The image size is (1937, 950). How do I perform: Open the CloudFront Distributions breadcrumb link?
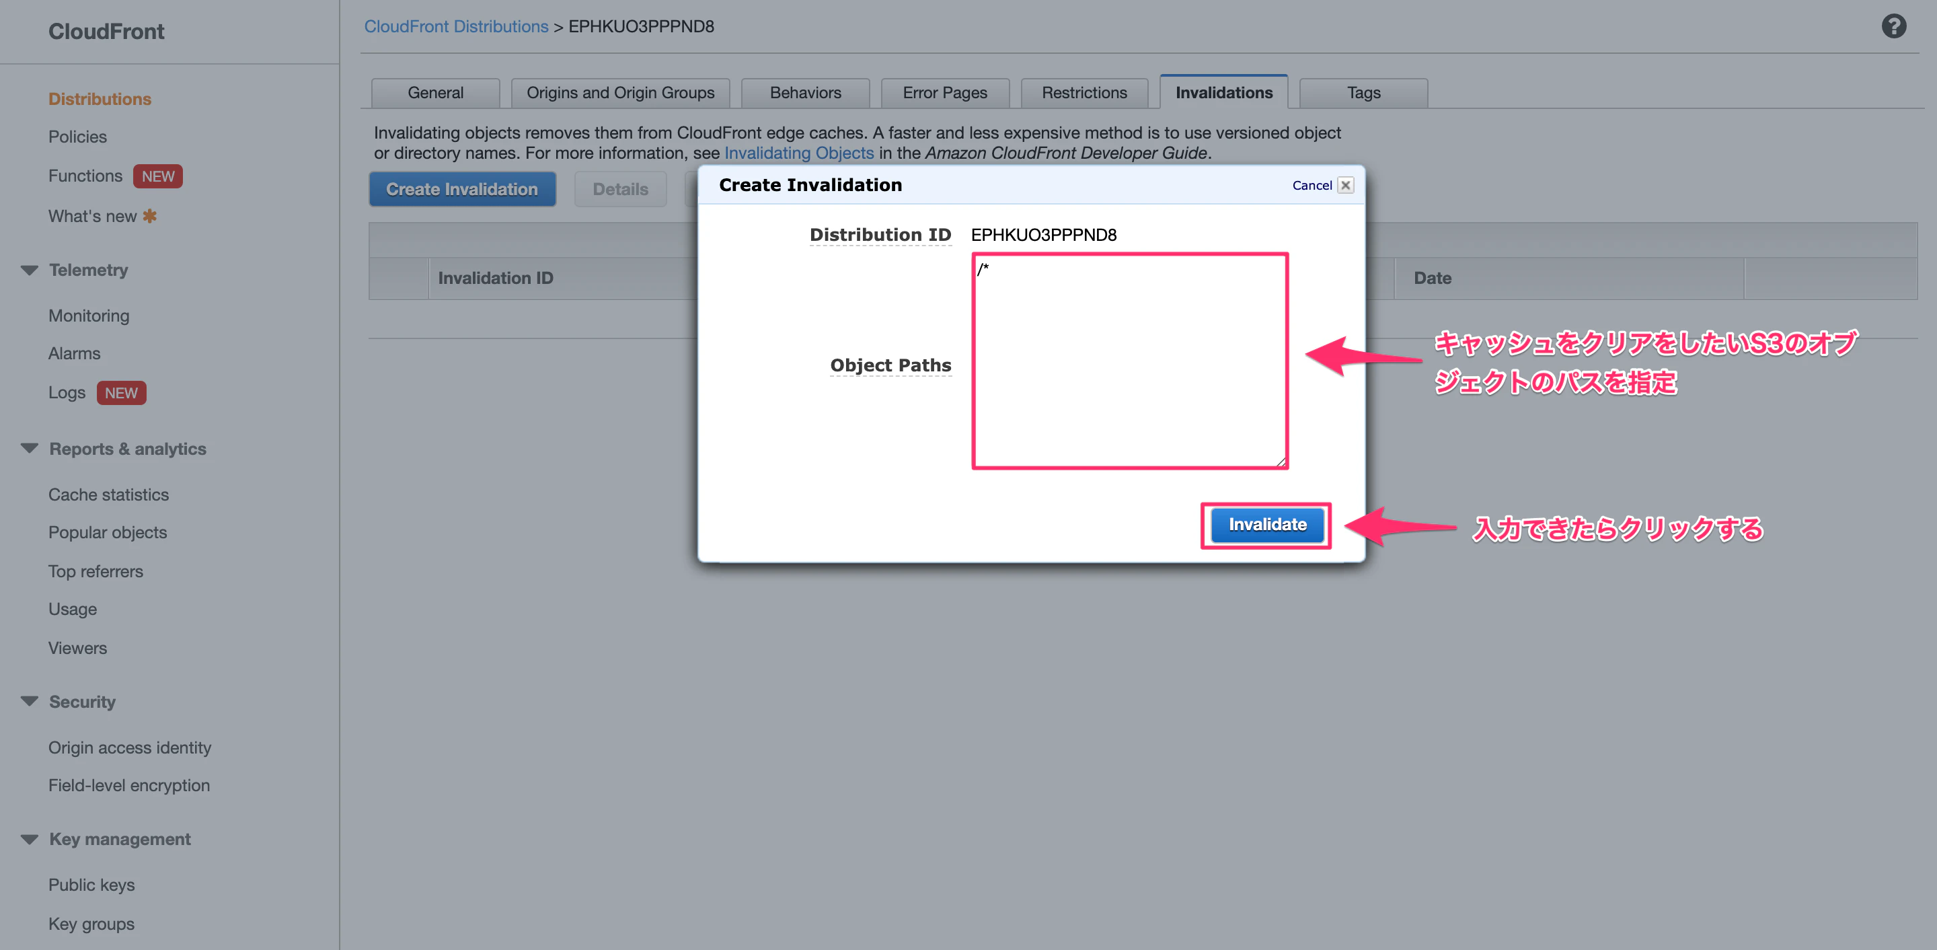pos(457,26)
